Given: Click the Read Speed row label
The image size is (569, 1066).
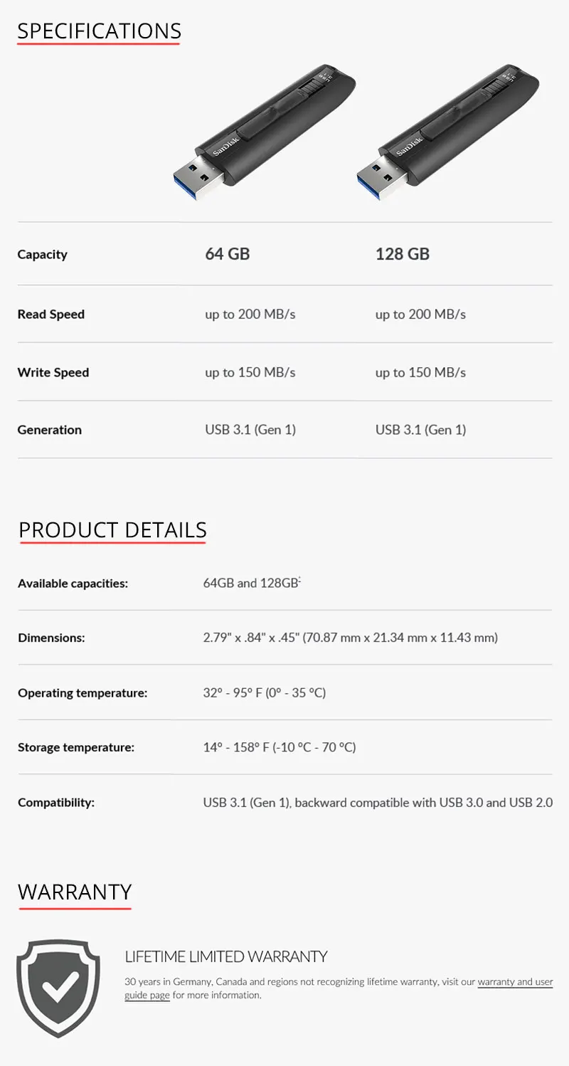Looking at the screenshot, I should pyautogui.click(x=51, y=315).
